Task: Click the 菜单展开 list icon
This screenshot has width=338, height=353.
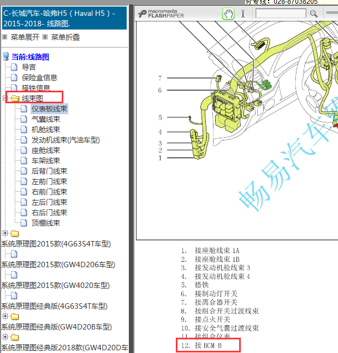Action: [x=5, y=37]
